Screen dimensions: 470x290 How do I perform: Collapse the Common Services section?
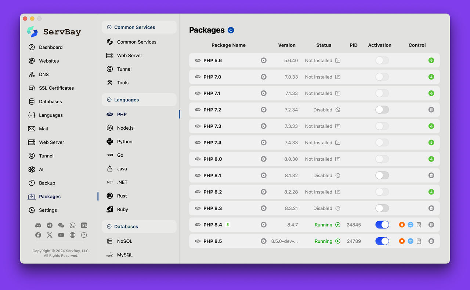tap(139, 27)
